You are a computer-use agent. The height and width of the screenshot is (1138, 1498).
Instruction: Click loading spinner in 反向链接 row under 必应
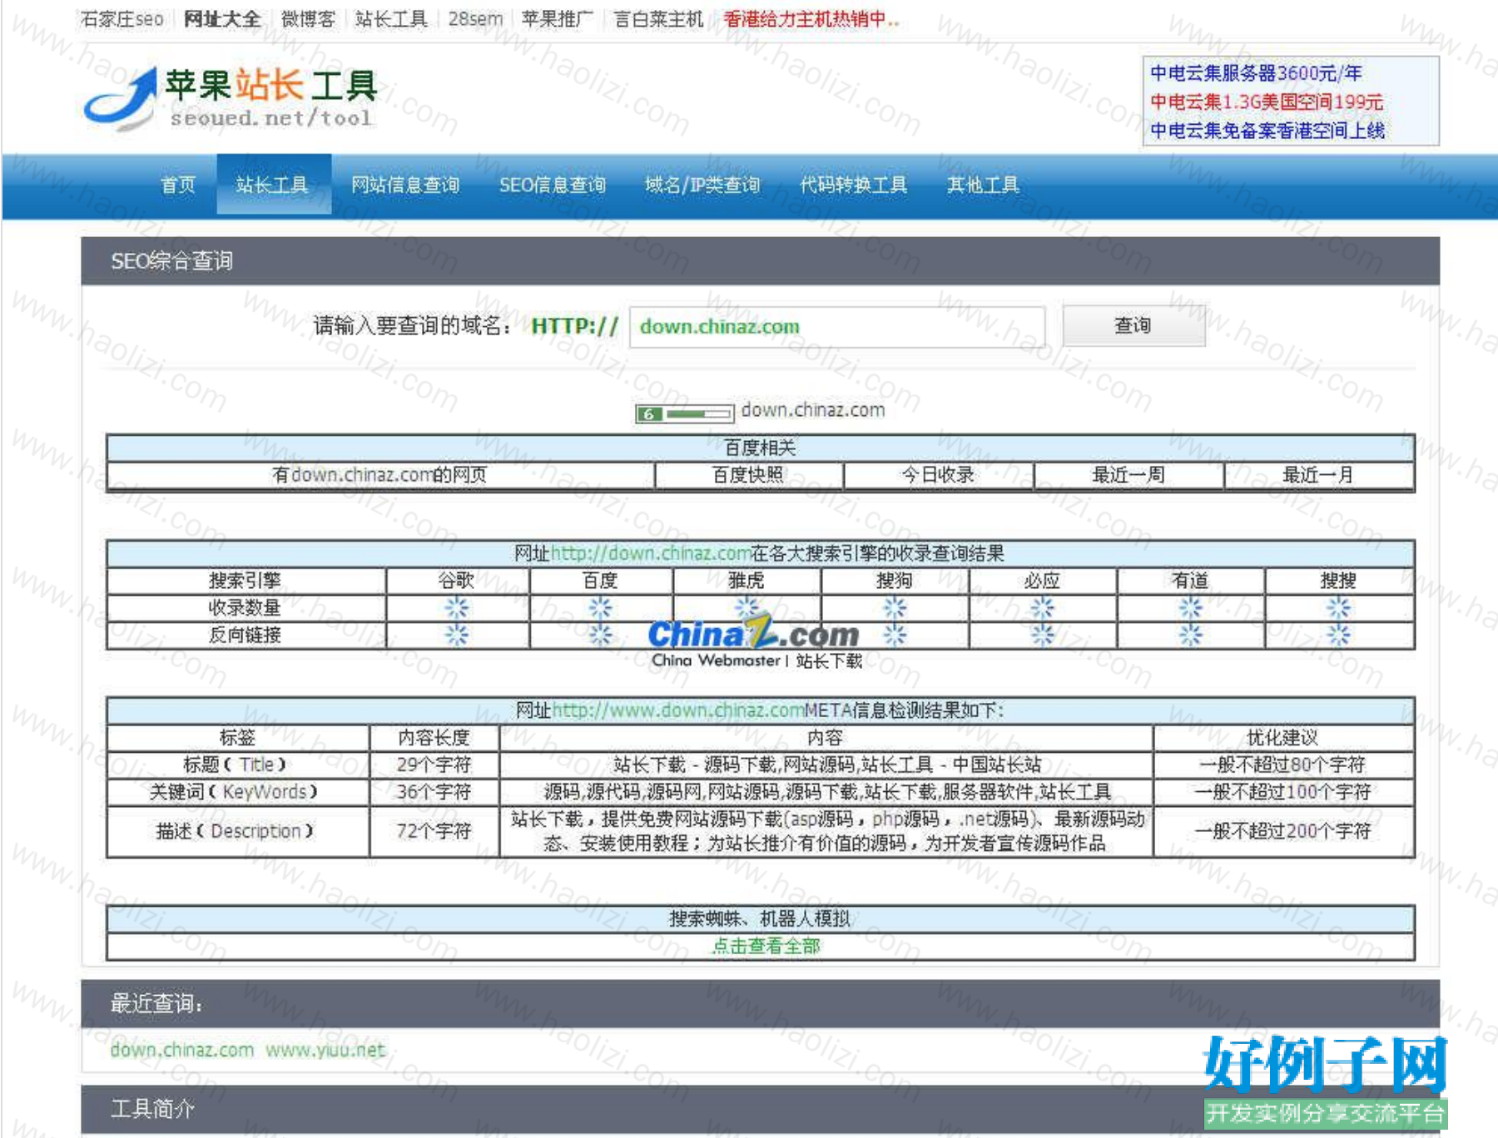tap(1042, 636)
